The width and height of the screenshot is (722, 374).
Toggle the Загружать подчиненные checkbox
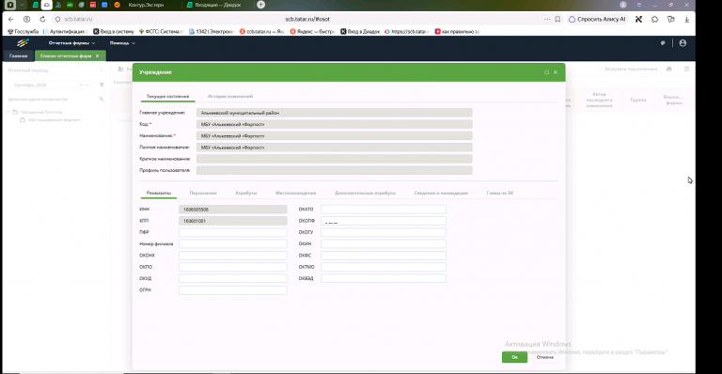(599, 69)
